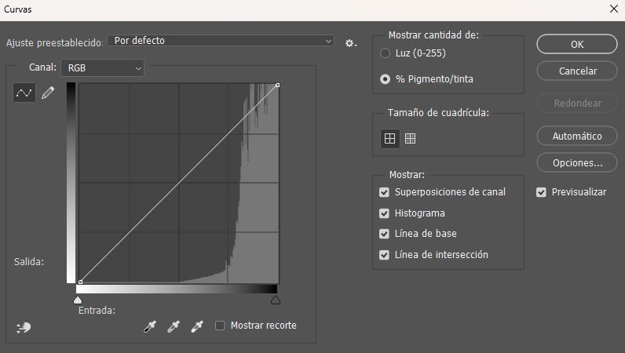Image resolution: width=625 pixels, height=353 pixels.
Task: Select the upper-right curve control point
Action: tap(278, 86)
